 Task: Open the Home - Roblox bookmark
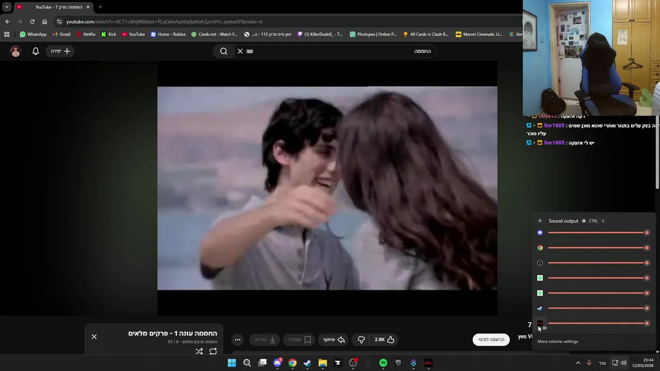pos(168,35)
